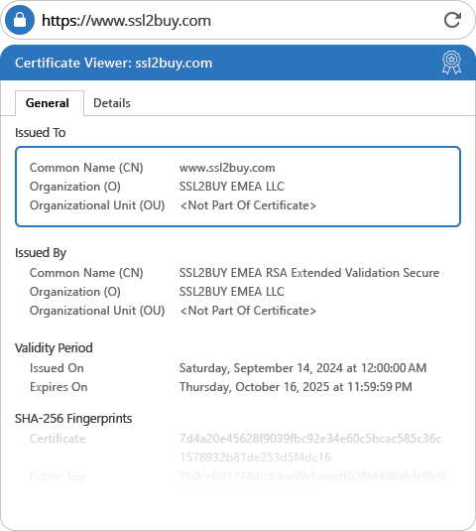Click the Expires On label
This screenshot has height=531, width=476.
59,387
